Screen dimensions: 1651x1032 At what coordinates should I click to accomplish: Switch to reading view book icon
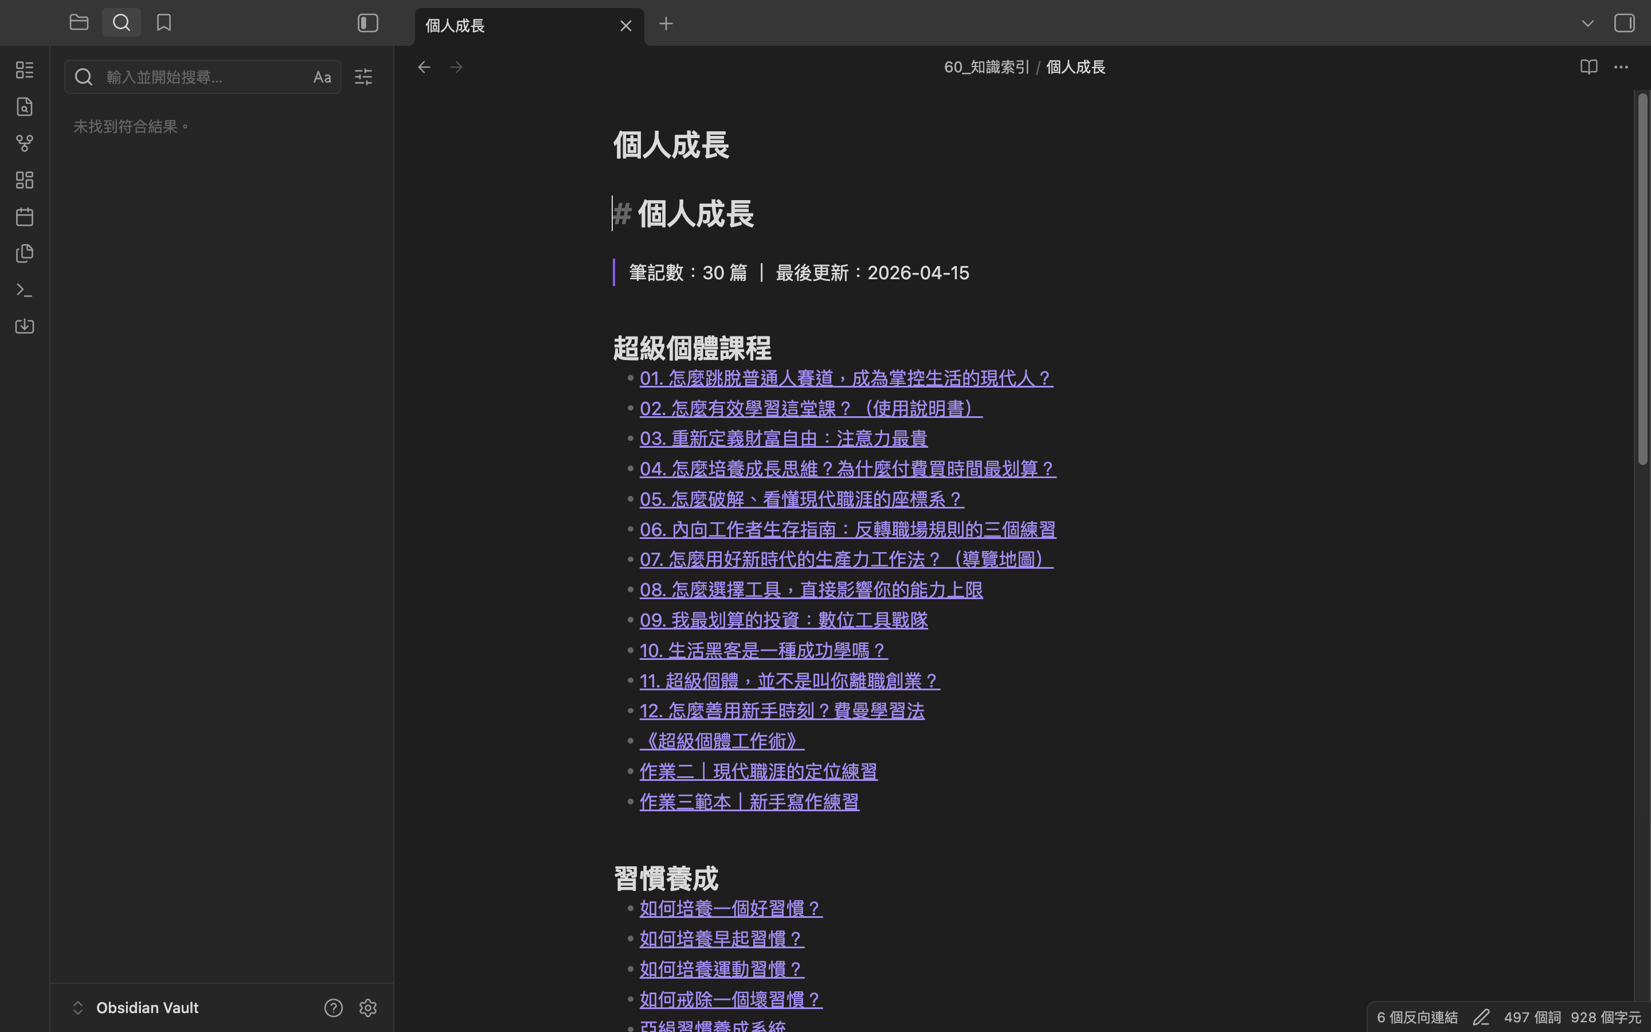coord(1589,67)
